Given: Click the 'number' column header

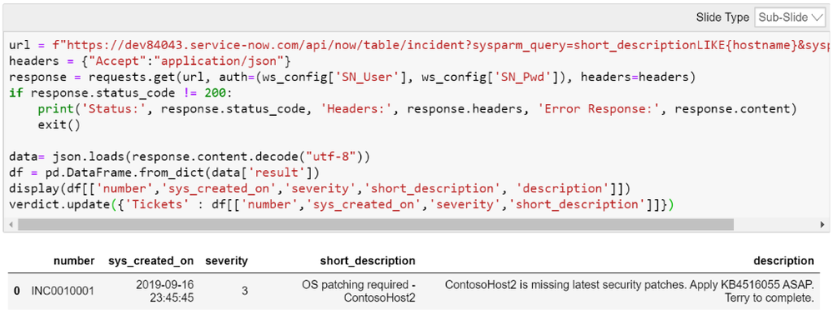Looking at the screenshot, I should (x=74, y=261).
